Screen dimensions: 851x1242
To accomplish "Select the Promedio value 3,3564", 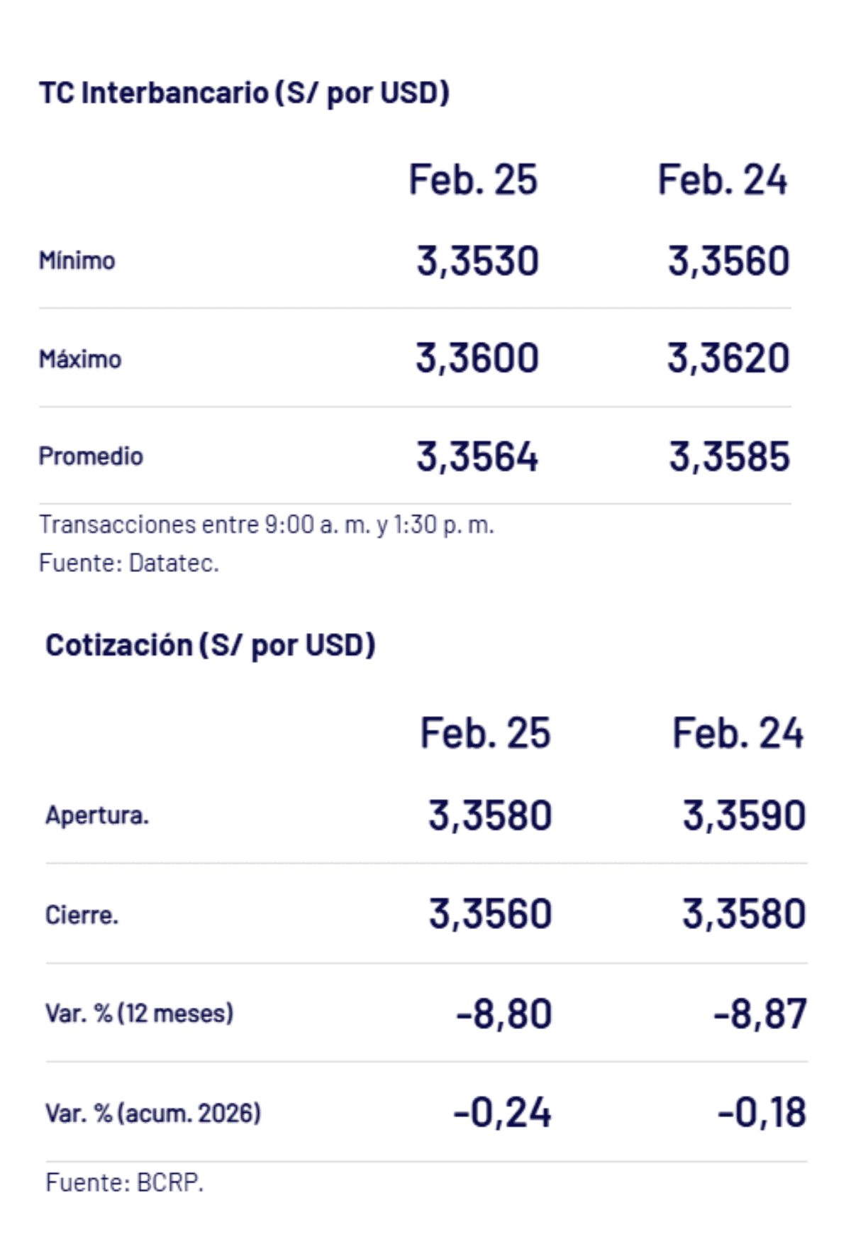I will point(477,456).
